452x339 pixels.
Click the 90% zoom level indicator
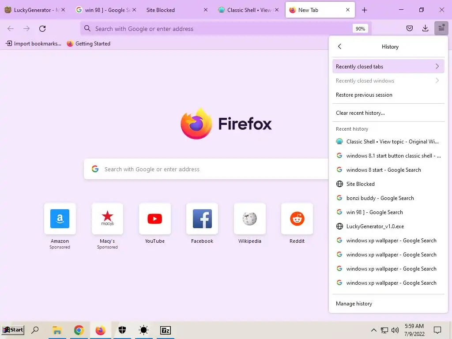pyautogui.click(x=360, y=29)
